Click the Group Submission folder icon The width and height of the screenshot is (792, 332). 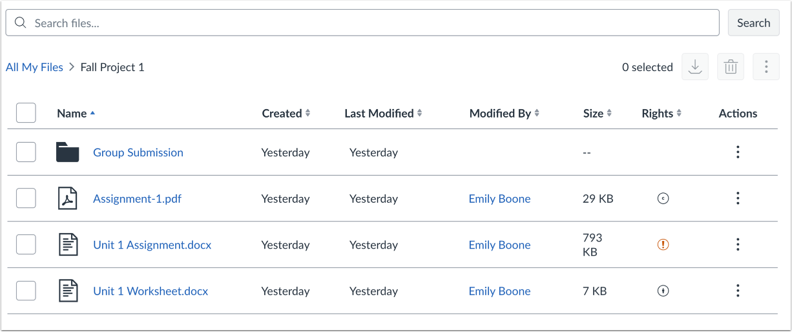point(67,152)
